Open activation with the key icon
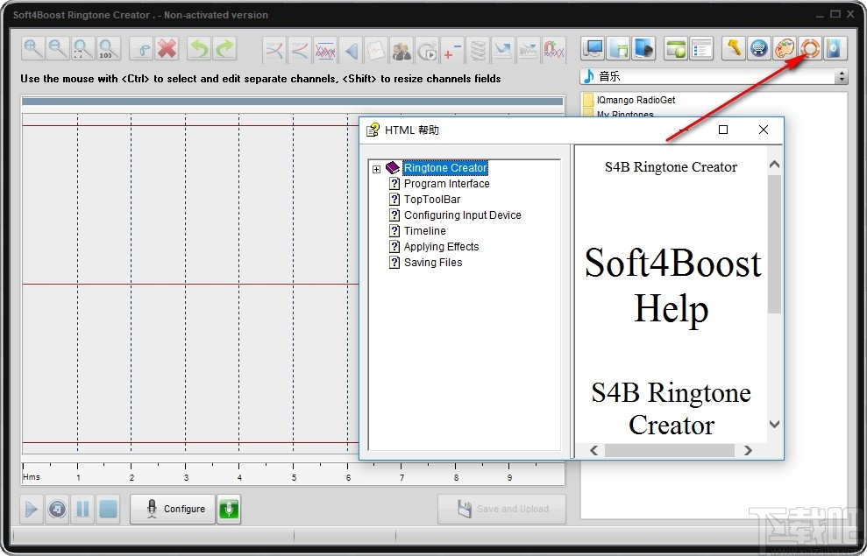The width and height of the screenshot is (867, 556). 733,48
